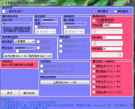Enable 瞬间建造 (Alt + F1) checkbox
This screenshot has width=135, height=109.
(61, 41)
